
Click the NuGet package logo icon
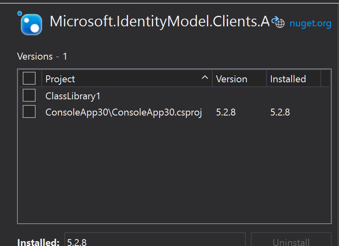(x=30, y=23)
